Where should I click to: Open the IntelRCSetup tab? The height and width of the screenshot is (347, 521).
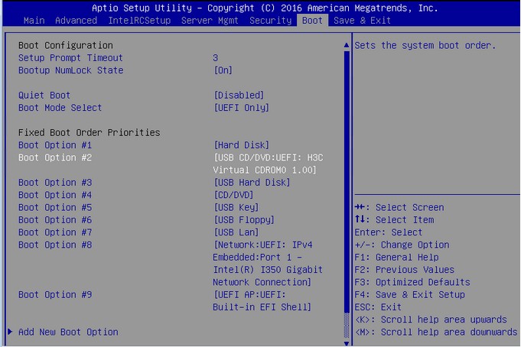tap(139, 21)
